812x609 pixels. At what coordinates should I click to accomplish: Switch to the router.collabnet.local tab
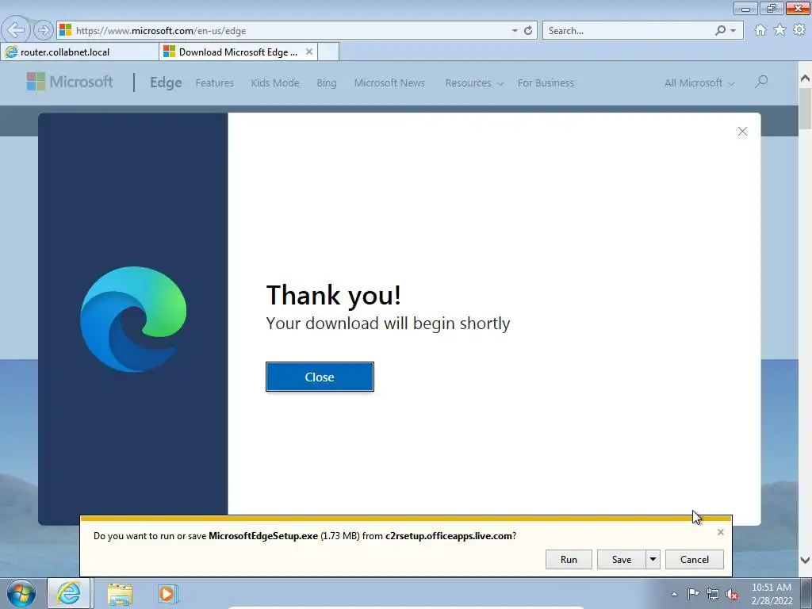click(x=80, y=52)
